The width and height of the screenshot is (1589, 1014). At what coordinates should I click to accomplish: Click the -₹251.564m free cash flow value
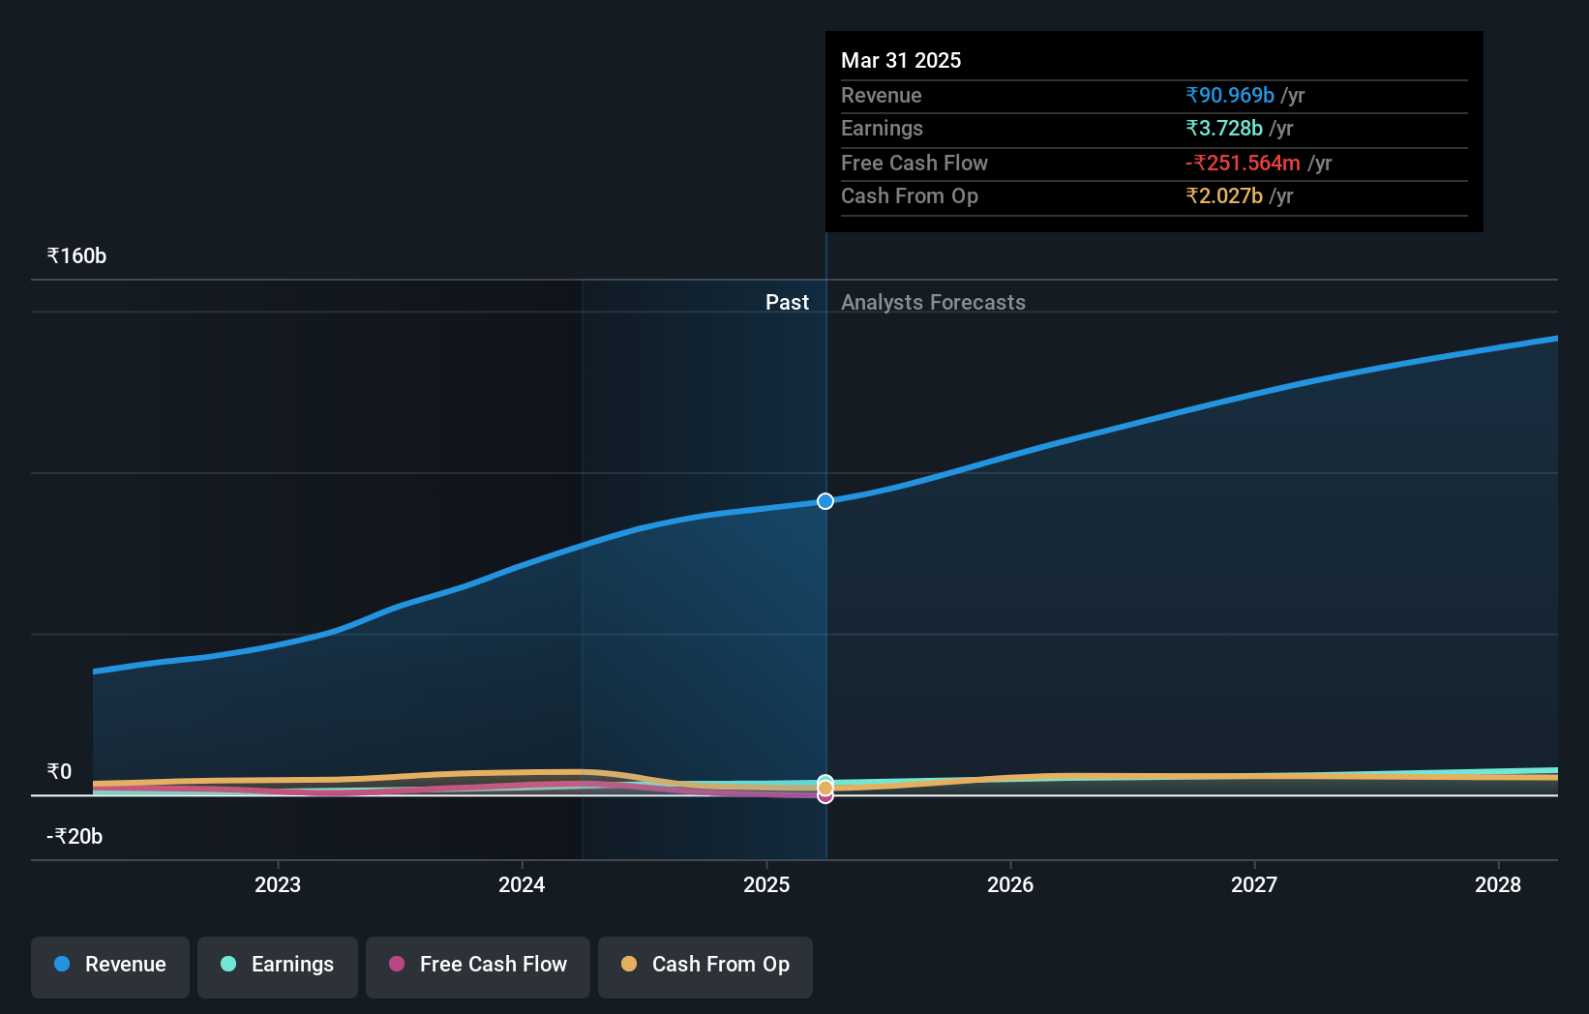(x=1243, y=163)
